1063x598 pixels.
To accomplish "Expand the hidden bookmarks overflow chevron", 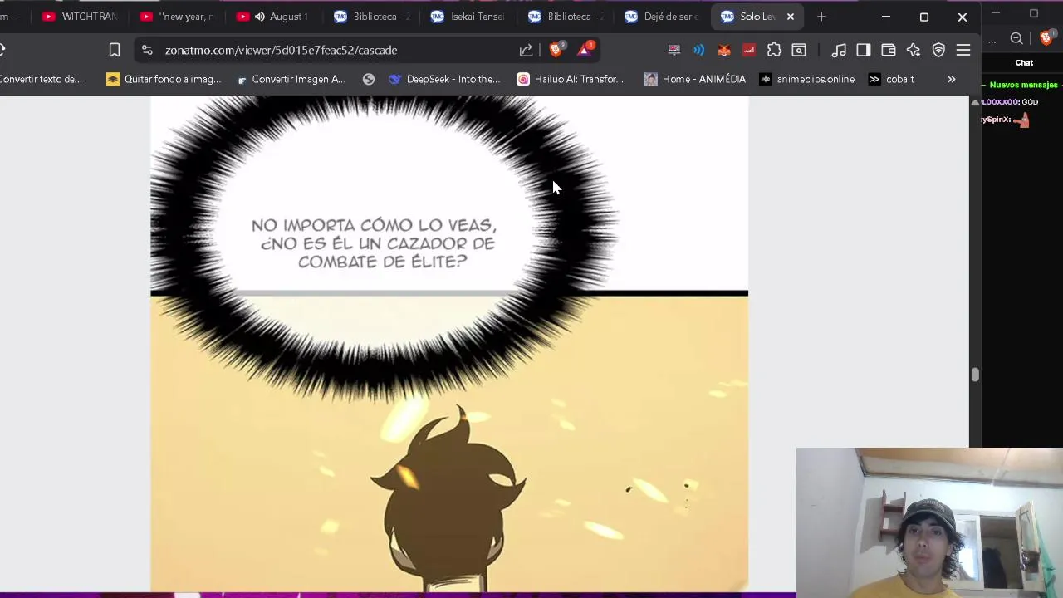I will tap(952, 79).
